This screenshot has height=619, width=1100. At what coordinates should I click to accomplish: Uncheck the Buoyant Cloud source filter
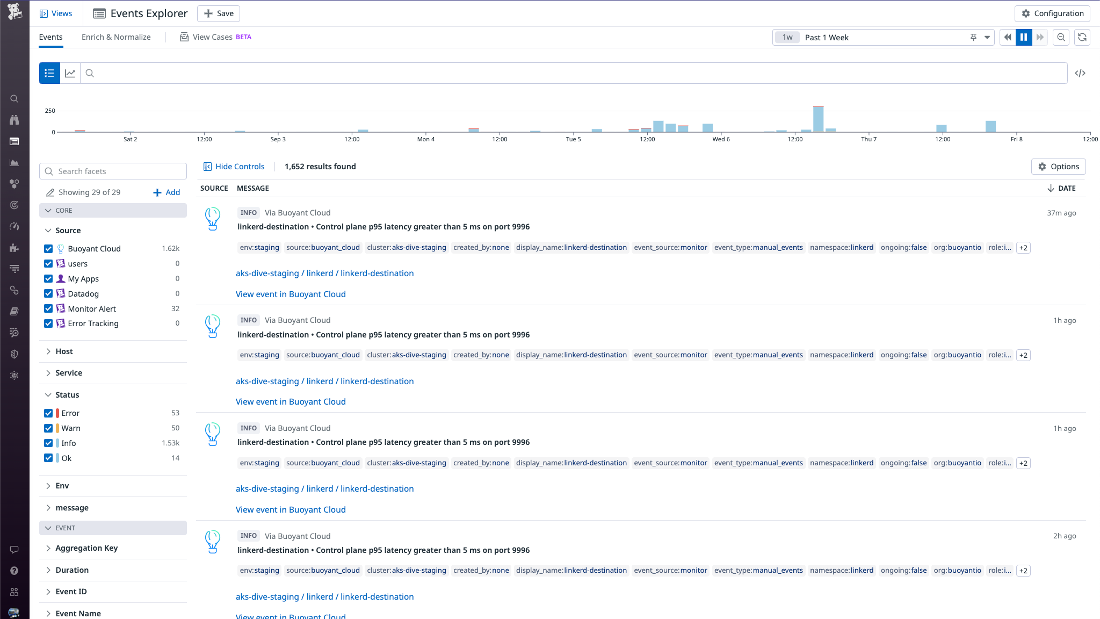48,248
